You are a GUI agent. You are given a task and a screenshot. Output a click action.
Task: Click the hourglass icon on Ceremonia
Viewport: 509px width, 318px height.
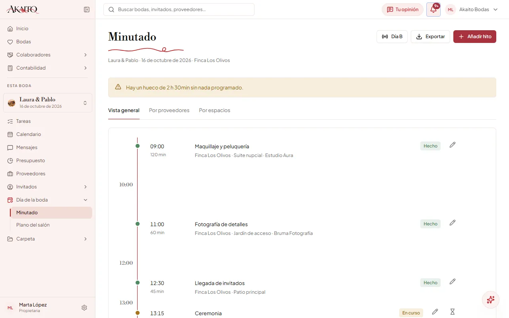[452, 312]
